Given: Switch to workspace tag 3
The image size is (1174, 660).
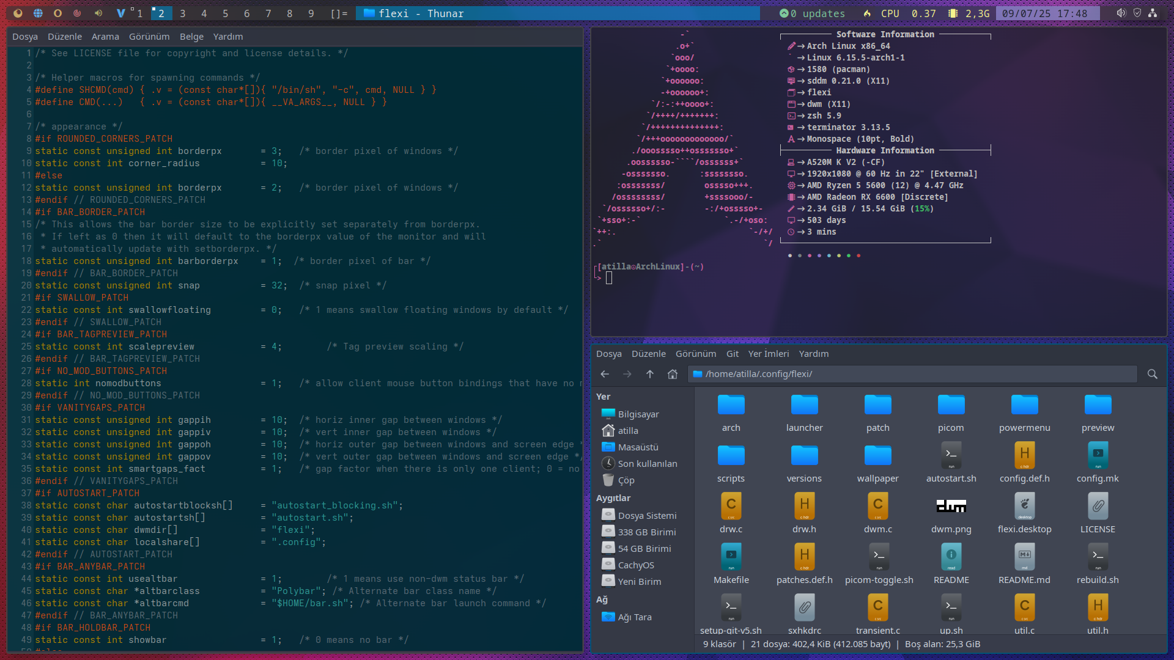Looking at the screenshot, I should (182, 13).
